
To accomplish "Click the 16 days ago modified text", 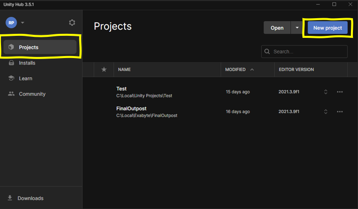I will [x=238, y=112].
